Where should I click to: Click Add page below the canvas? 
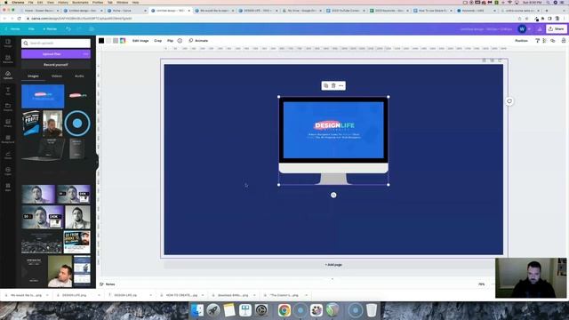click(x=333, y=265)
